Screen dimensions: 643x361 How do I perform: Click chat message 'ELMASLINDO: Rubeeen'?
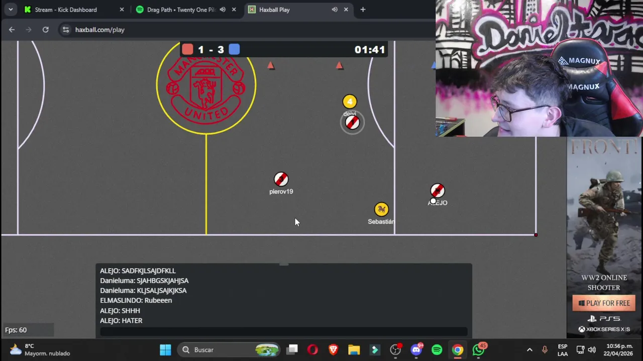(x=136, y=300)
